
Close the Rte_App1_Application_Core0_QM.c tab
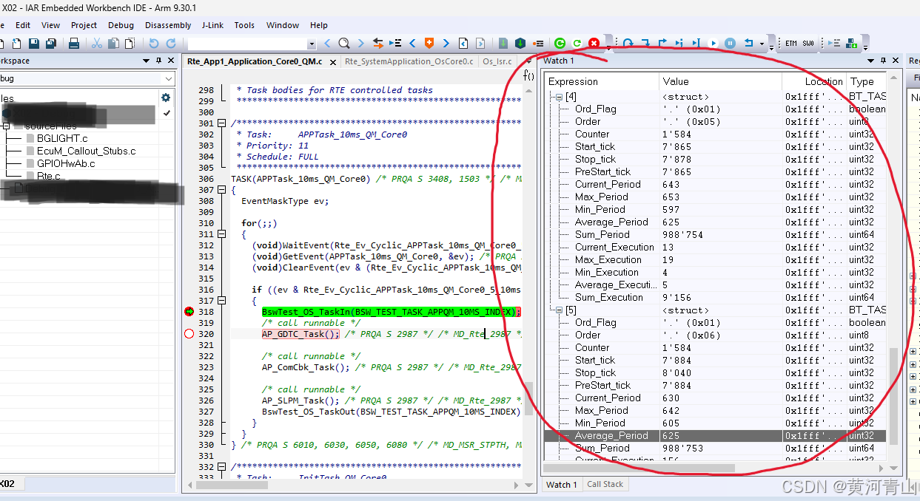pos(332,62)
